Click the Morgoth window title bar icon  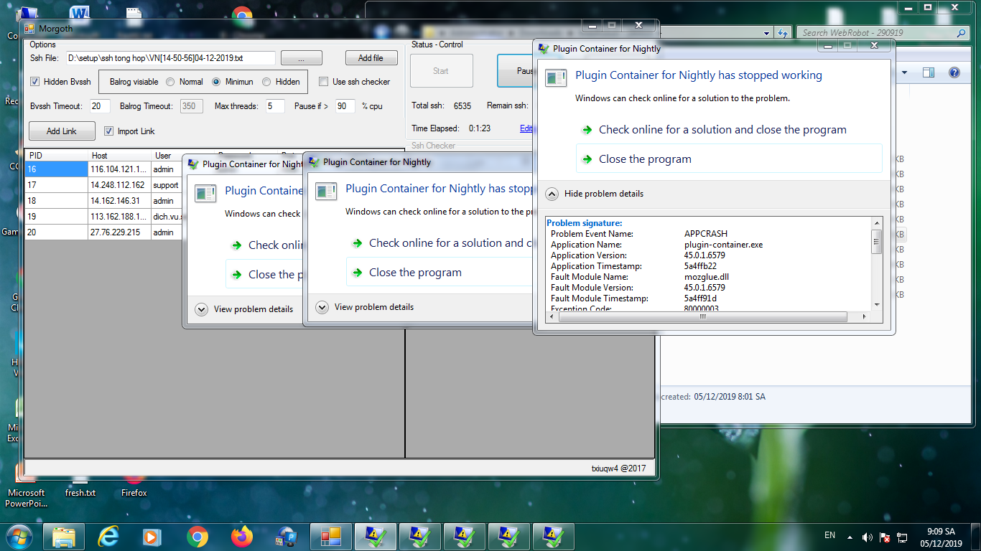tap(29, 29)
